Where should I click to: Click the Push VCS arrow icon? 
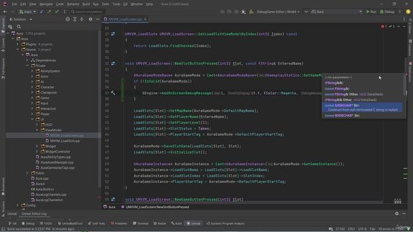click(49, 12)
